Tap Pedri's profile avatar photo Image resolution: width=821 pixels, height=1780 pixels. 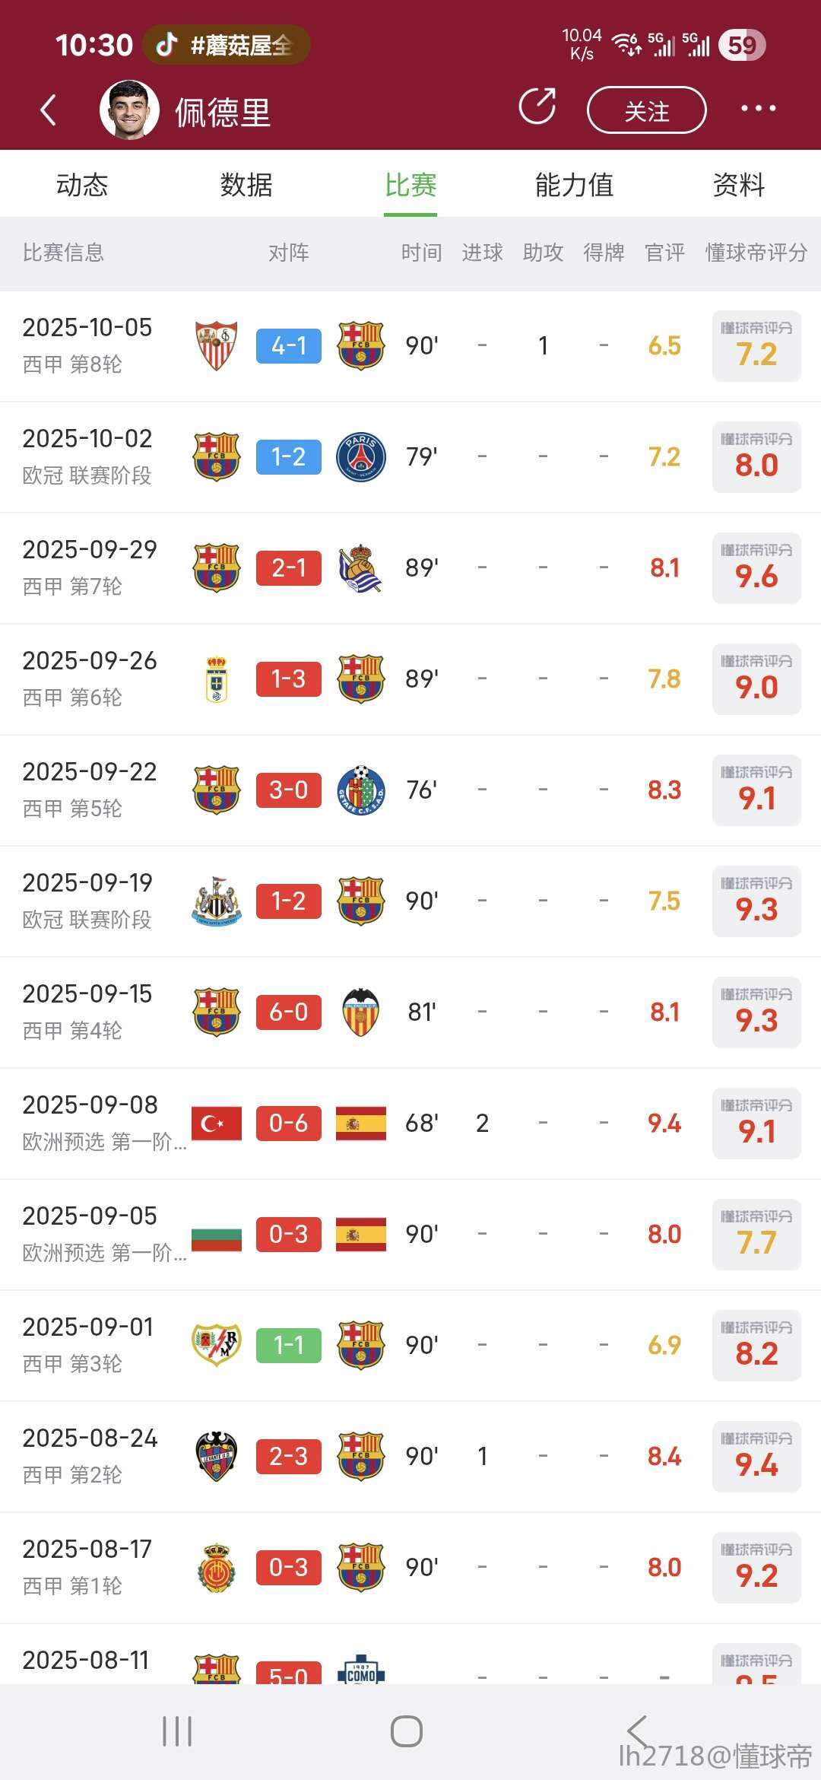pyautogui.click(x=129, y=110)
